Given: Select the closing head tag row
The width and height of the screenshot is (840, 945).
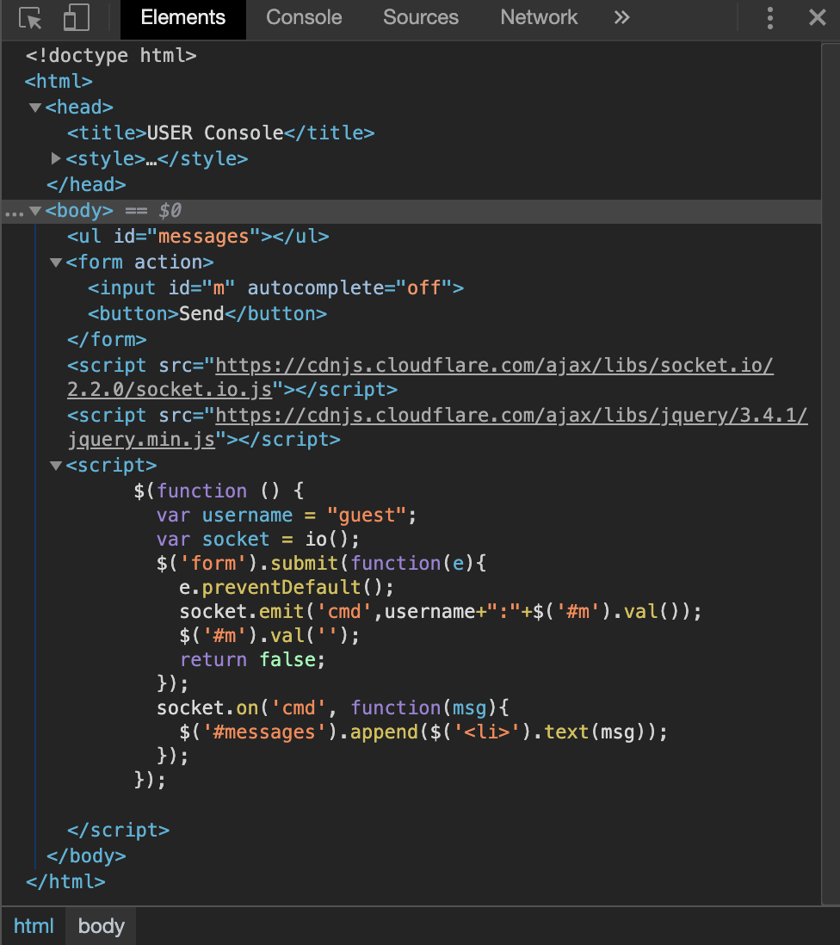Looking at the screenshot, I should [86, 184].
